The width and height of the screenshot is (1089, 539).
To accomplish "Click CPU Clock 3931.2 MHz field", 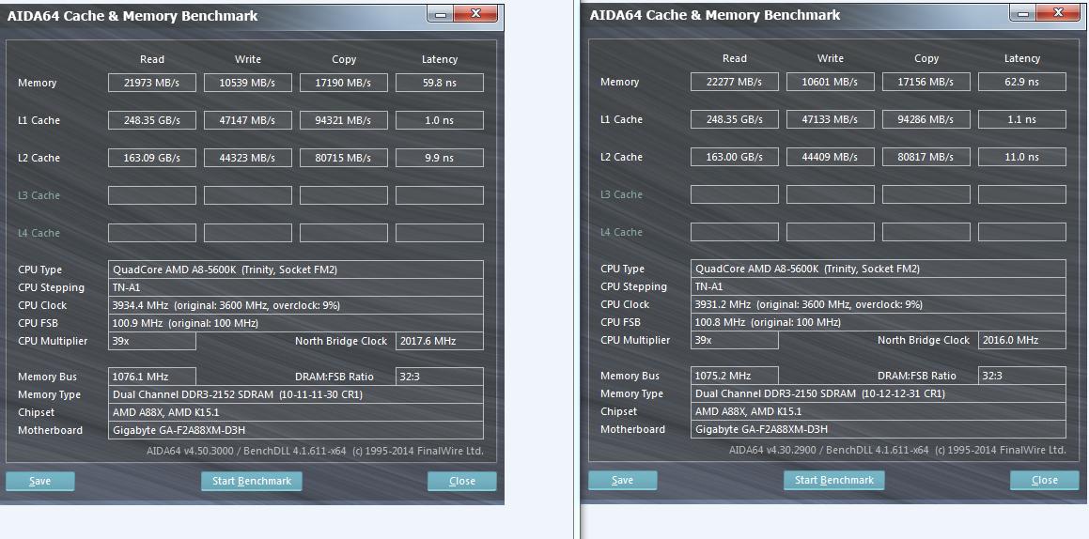I will [879, 304].
